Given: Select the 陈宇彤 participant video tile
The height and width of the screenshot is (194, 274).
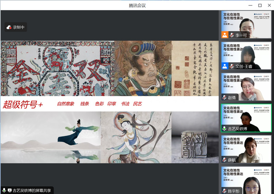Looking at the screenshot, I should pos(246,180).
